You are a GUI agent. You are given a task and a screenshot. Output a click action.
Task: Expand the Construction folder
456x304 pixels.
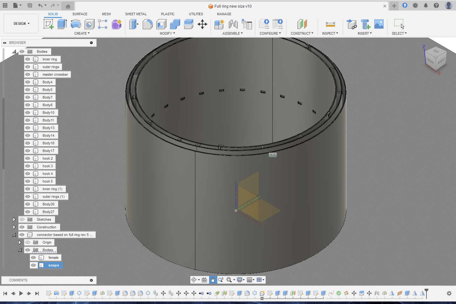(14, 227)
